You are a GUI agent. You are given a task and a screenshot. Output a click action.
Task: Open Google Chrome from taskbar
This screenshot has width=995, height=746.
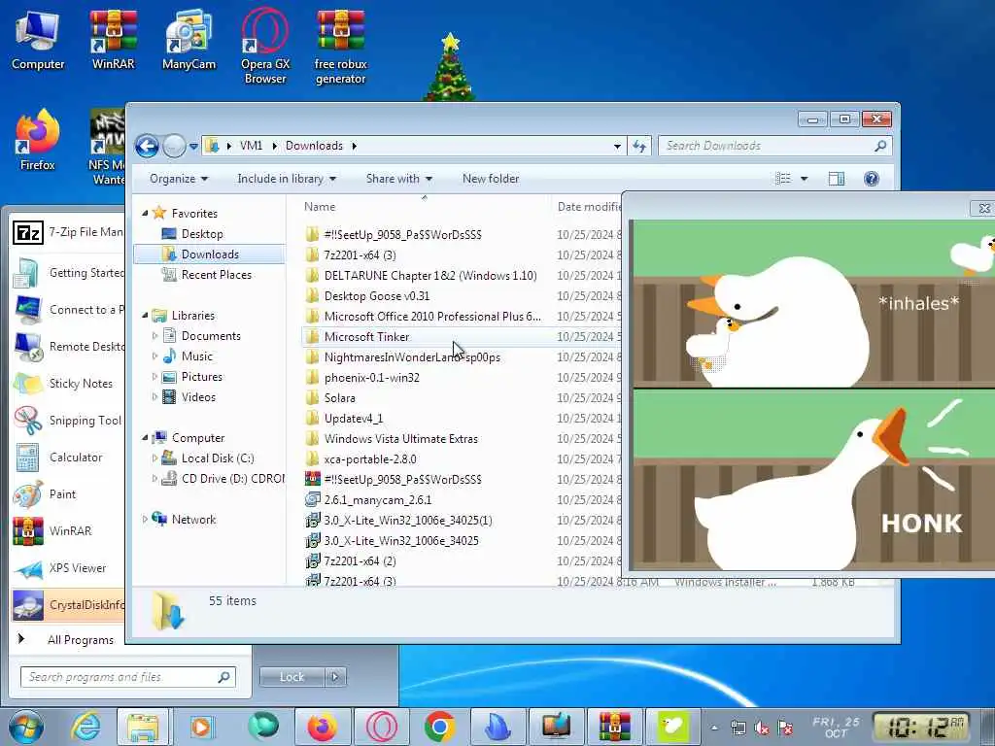tap(439, 727)
